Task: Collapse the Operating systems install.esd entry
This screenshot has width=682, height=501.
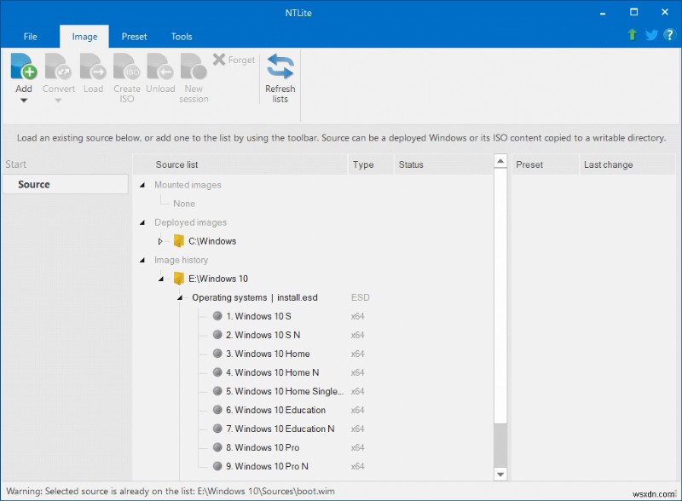Action: point(179,297)
